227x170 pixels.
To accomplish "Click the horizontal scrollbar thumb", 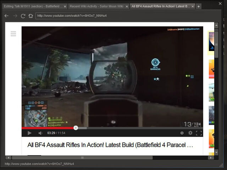I will (82, 158).
